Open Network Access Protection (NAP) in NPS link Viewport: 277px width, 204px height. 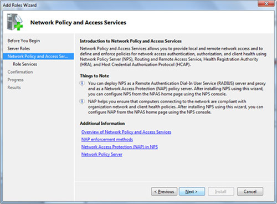coord(120,147)
